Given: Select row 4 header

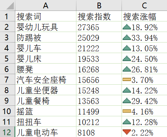Looking at the screenshot, I should 7,48.
